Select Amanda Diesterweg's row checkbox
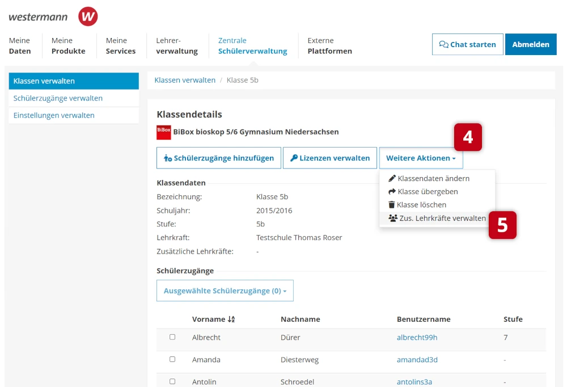This screenshot has width=567, height=387. pos(172,359)
